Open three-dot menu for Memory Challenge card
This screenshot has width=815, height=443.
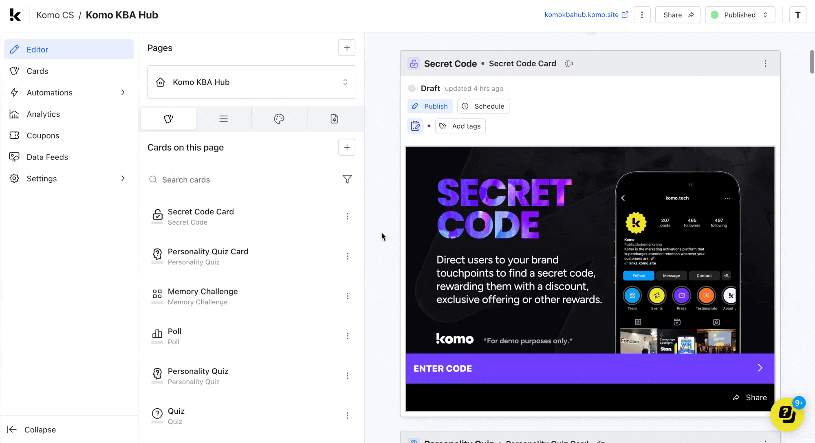pyautogui.click(x=347, y=296)
